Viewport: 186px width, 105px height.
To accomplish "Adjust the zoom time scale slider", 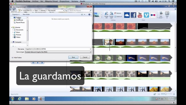I will click(x=166, y=94).
